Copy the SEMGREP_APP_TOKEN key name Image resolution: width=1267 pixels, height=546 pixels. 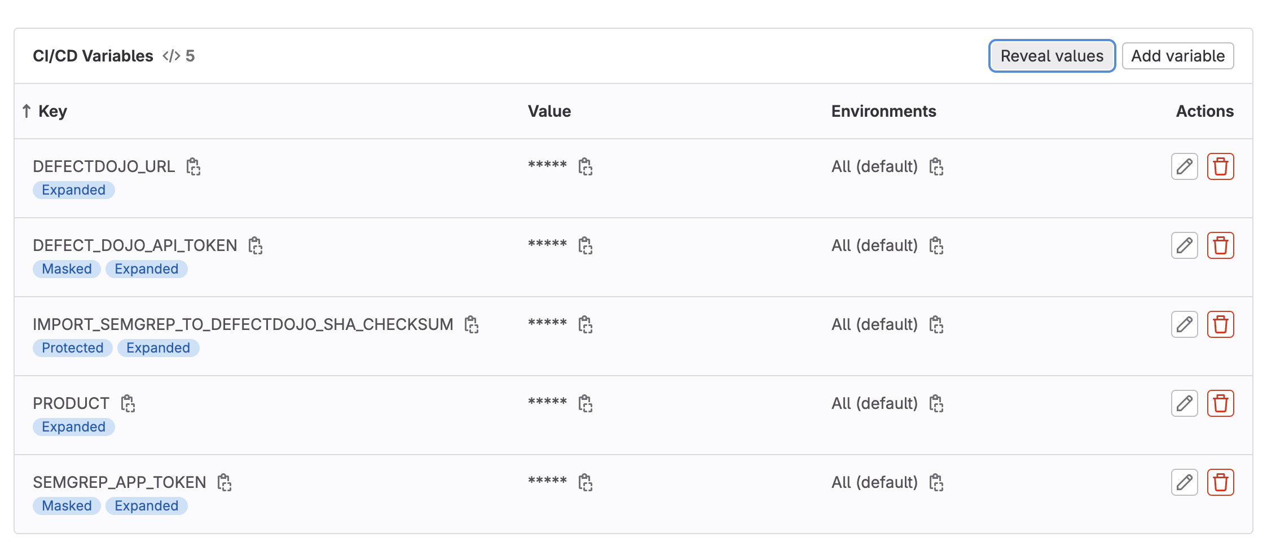[x=225, y=483]
